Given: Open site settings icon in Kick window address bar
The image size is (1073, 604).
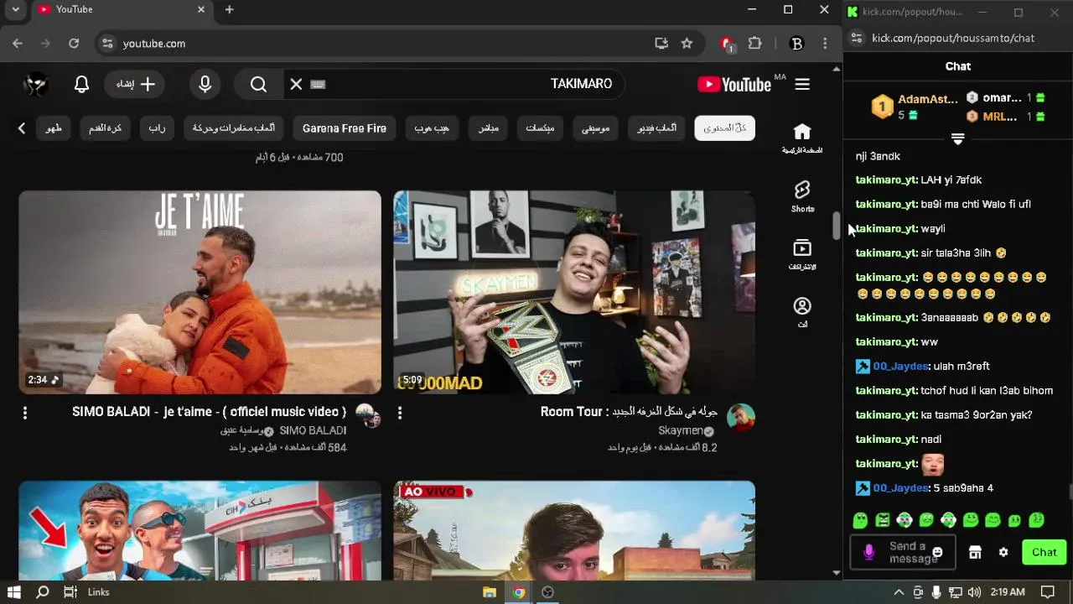Looking at the screenshot, I should pos(856,38).
